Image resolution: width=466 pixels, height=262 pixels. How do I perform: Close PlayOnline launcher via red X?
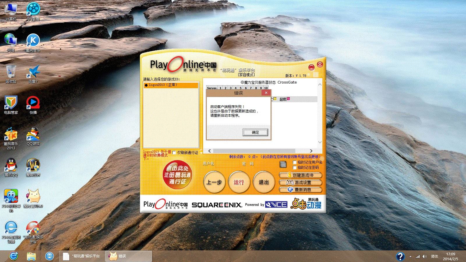[x=320, y=65]
